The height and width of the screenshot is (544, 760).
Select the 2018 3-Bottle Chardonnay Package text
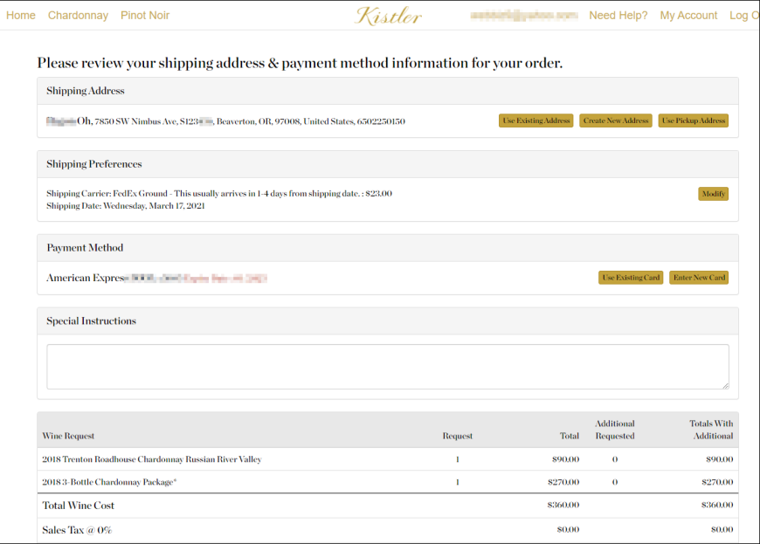[x=109, y=482]
